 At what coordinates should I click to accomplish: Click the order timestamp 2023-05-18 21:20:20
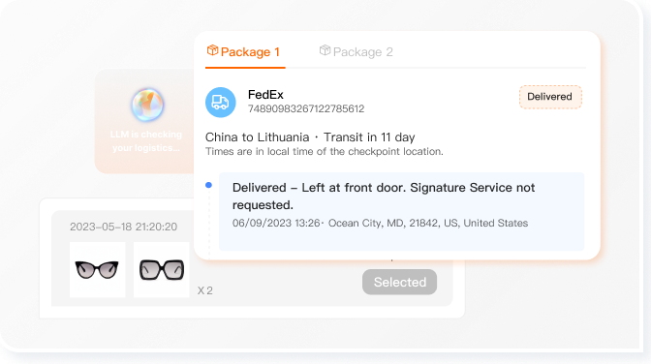123,227
